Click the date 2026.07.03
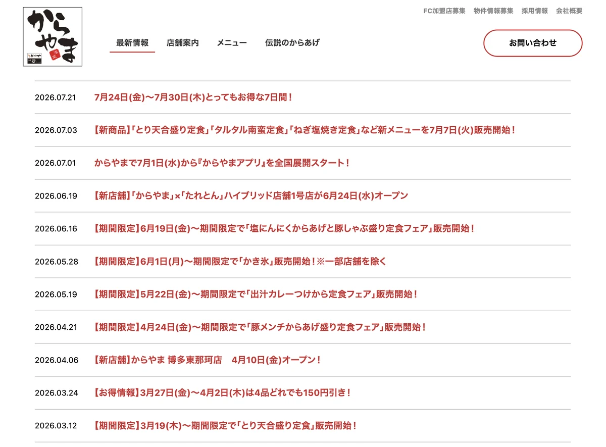Viewport: 606px width, 447px height. tap(56, 130)
